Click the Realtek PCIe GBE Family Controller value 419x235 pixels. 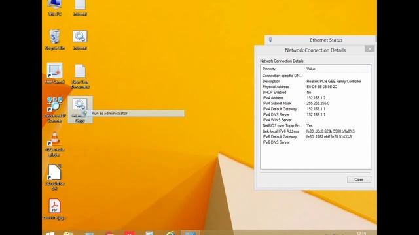(334, 81)
